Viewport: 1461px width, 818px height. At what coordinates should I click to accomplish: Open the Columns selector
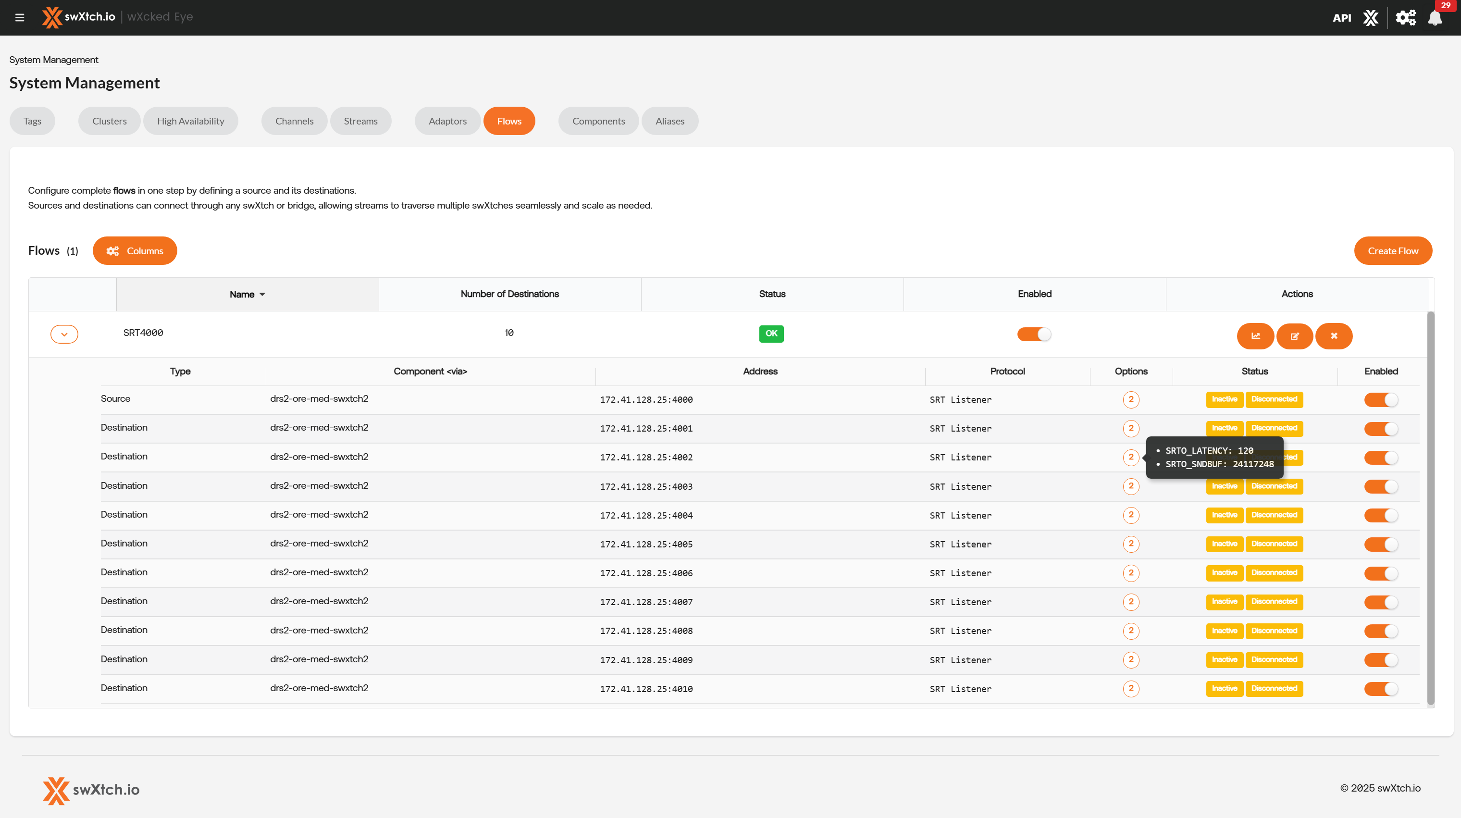click(135, 251)
